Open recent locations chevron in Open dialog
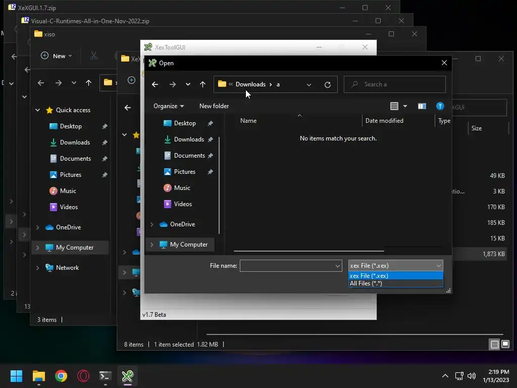Image resolution: width=517 pixels, height=388 pixels. 188,84
